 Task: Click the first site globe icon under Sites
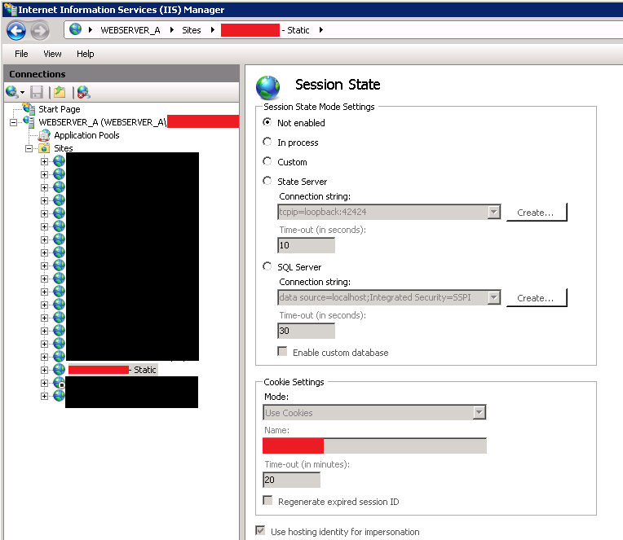tap(59, 161)
